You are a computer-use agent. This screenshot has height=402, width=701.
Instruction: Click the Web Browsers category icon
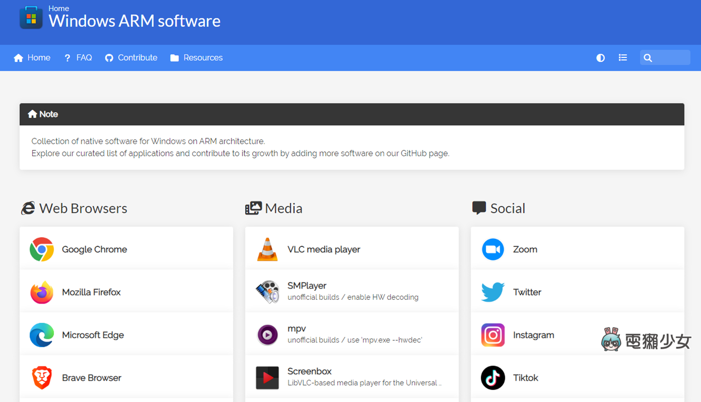(x=28, y=208)
